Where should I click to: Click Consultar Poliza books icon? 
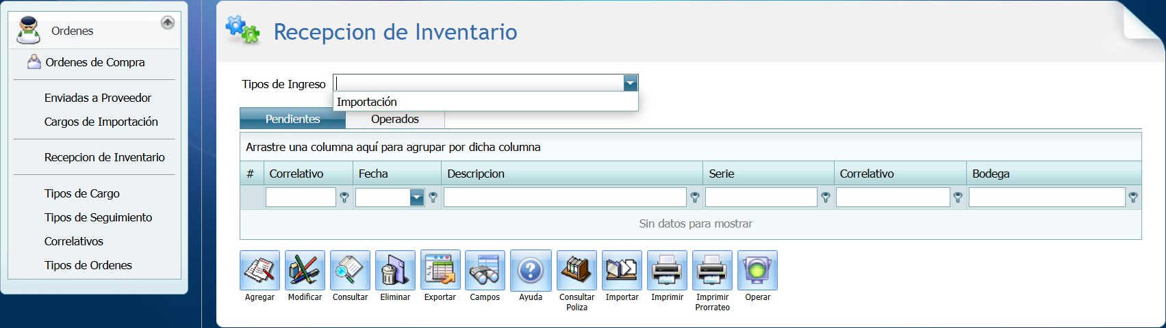click(576, 271)
